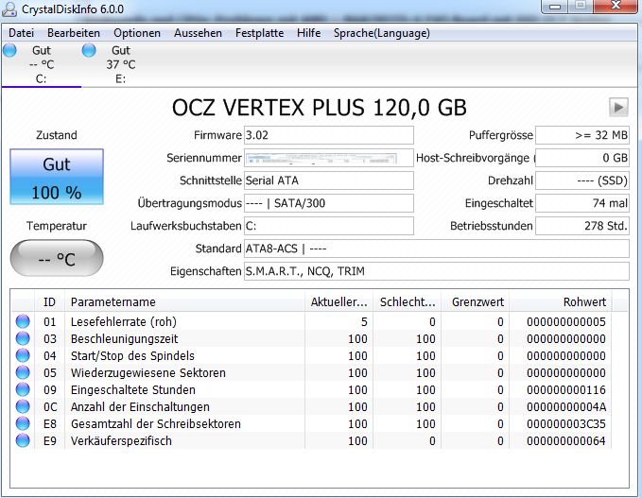Click the OCZ VERTEX PLUS 120,0 GB title
The height and width of the screenshot is (498, 642).
pos(319,108)
